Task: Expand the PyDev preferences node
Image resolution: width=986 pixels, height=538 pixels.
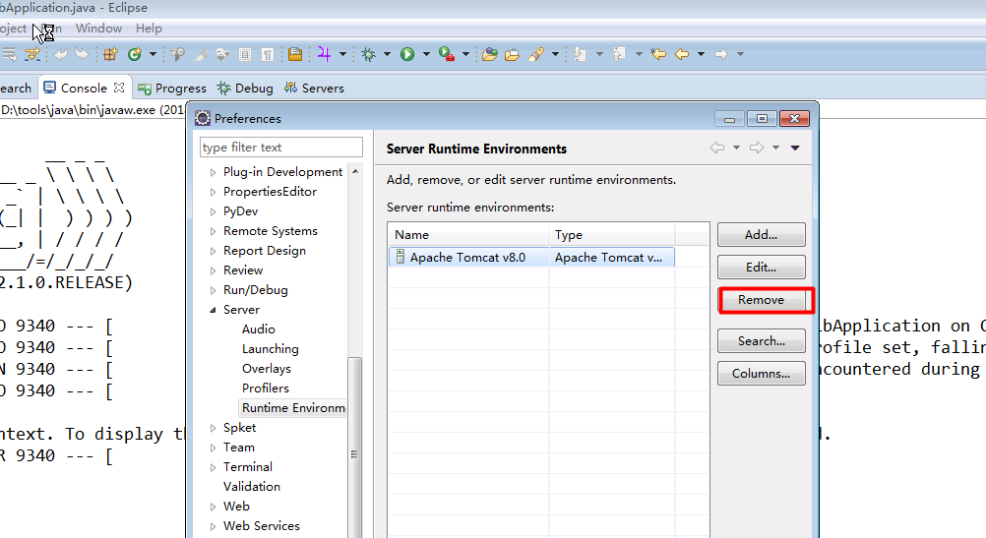Action: pos(213,211)
